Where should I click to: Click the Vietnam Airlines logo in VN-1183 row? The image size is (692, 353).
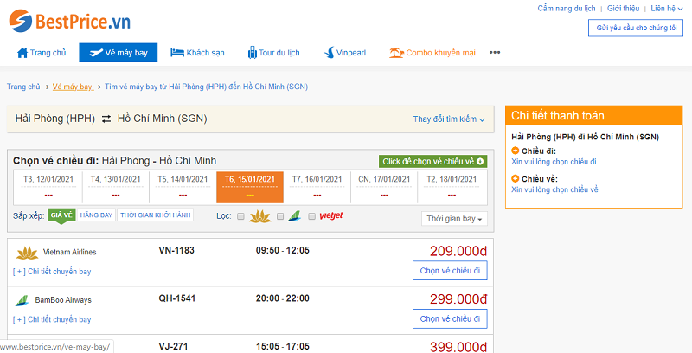[27, 253]
